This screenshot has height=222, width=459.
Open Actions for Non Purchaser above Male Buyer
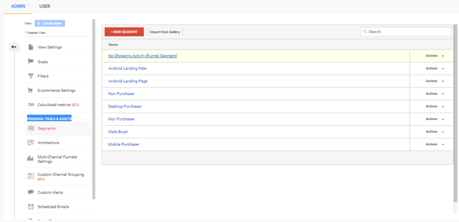pyautogui.click(x=434, y=119)
